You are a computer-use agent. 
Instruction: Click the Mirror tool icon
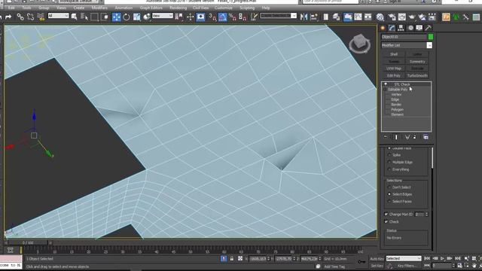click(x=304, y=17)
